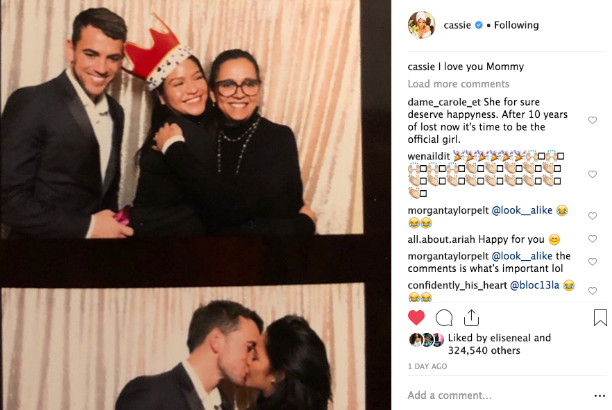Click the Following button to unfollow
Viewport: 612px width, 410px height.
(x=516, y=25)
